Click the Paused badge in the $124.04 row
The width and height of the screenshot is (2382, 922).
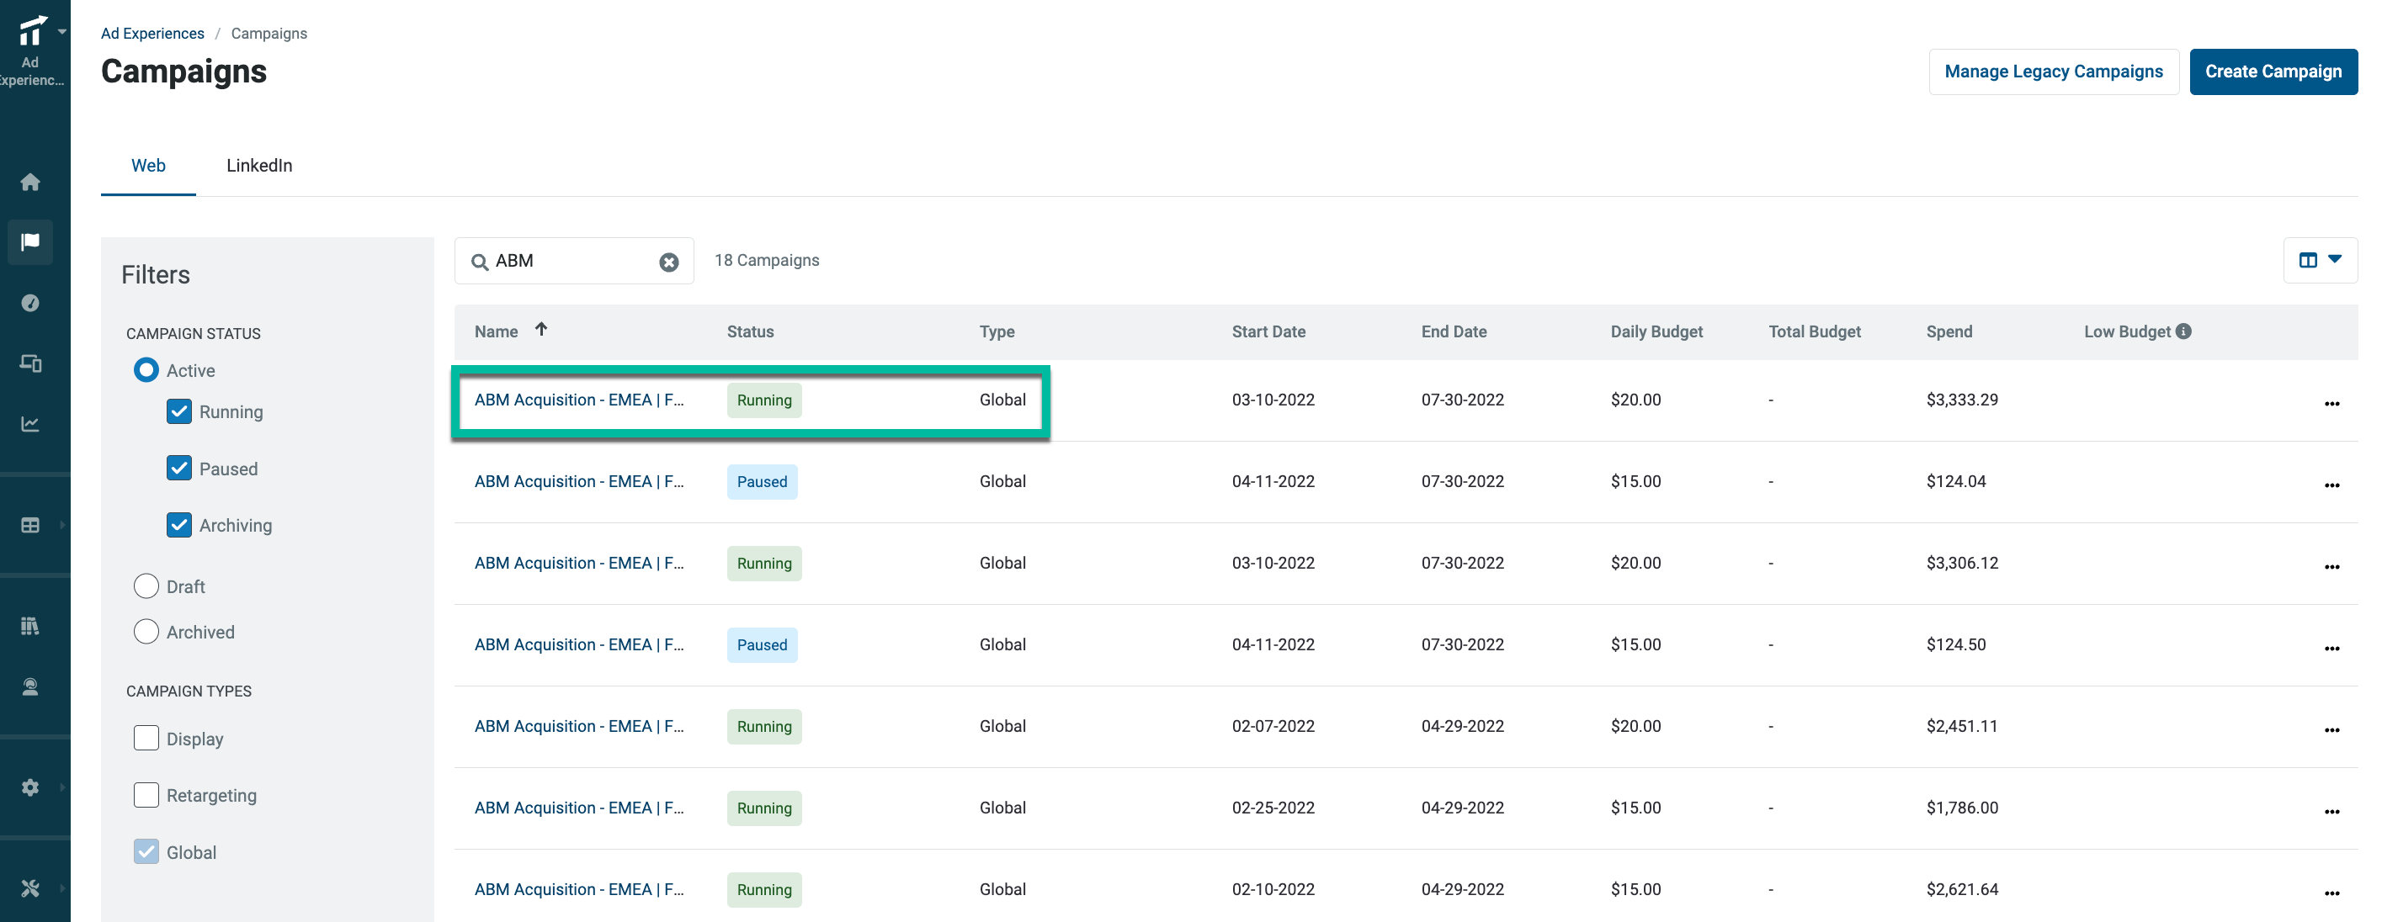(x=762, y=481)
